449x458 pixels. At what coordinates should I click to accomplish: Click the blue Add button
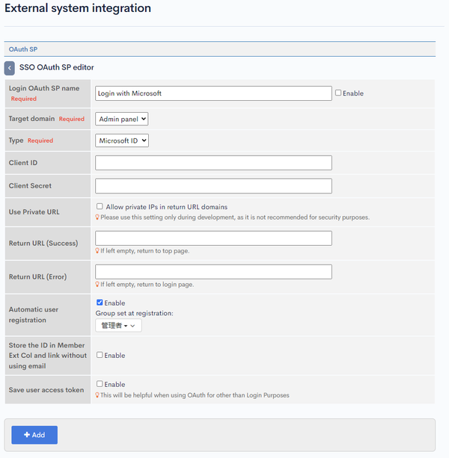pyautogui.click(x=34, y=435)
